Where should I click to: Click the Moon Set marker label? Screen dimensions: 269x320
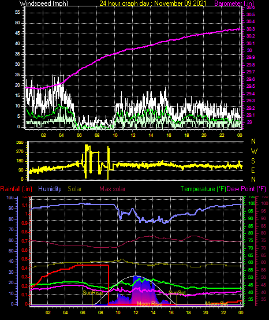pyautogui.click(x=216, y=304)
